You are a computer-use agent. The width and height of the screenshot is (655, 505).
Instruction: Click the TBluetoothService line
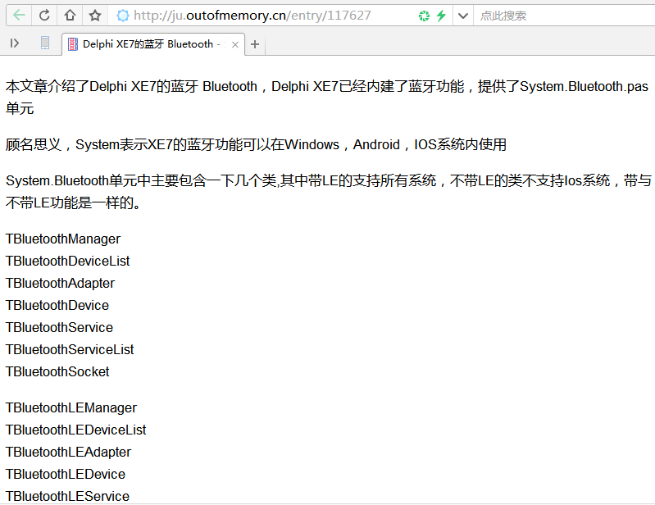[x=59, y=327]
